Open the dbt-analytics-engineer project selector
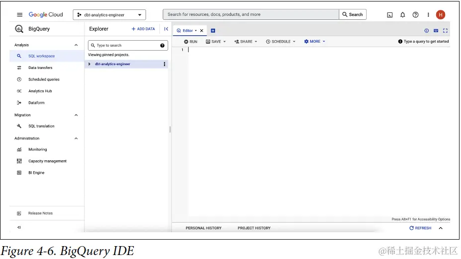The image size is (461, 259). (109, 15)
